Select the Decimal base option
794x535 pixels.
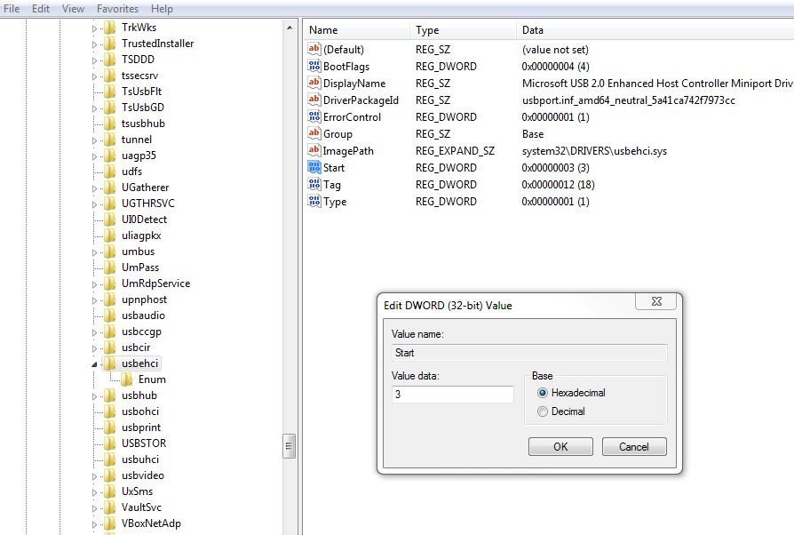543,411
